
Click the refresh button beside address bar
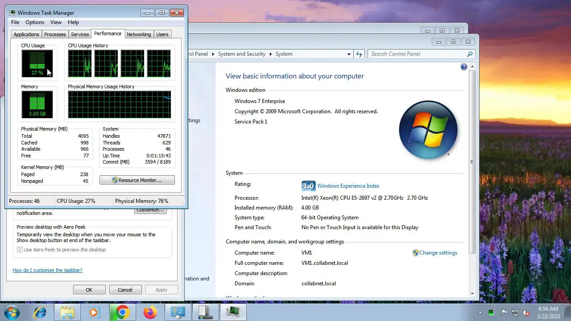coord(359,54)
